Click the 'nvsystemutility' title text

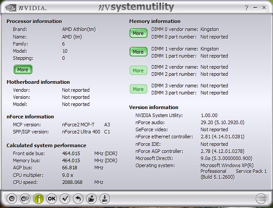point(136,7)
